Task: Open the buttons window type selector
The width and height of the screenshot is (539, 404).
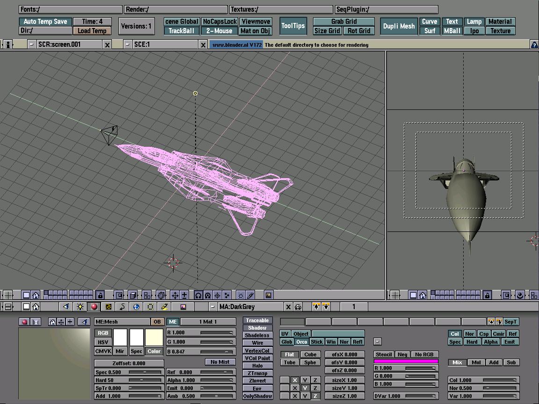Action: click(x=8, y=306)
